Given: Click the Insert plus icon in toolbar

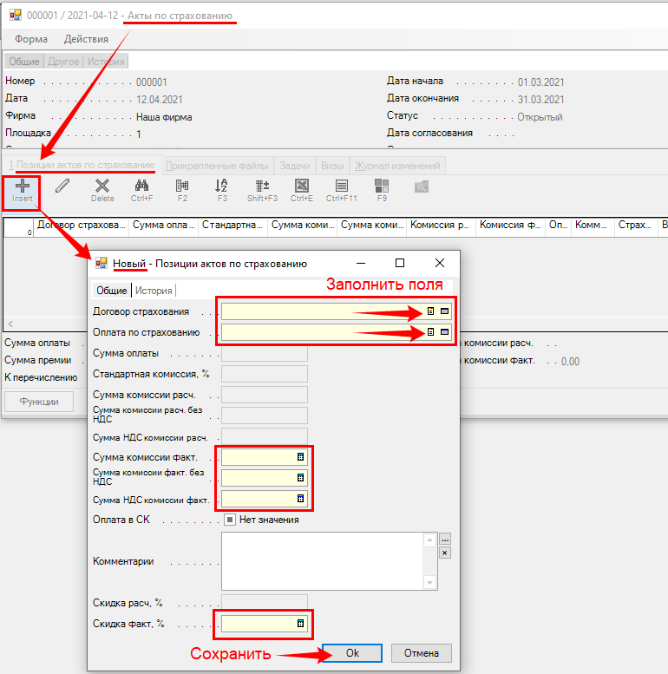Looking at the screenshot, I should [23, 186].
